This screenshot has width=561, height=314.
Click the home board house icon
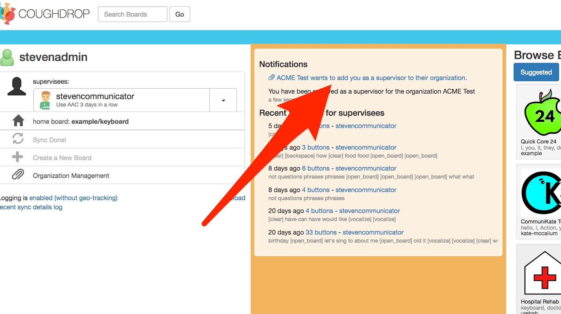pos(18,121)
